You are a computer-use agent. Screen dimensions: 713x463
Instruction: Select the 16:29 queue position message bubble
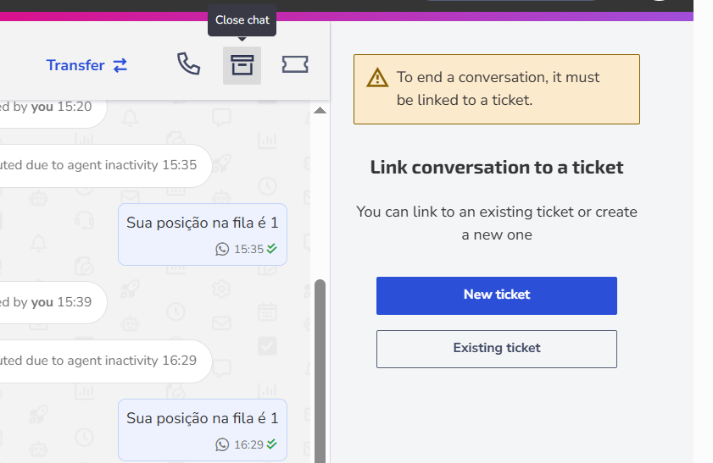point(203,430)
